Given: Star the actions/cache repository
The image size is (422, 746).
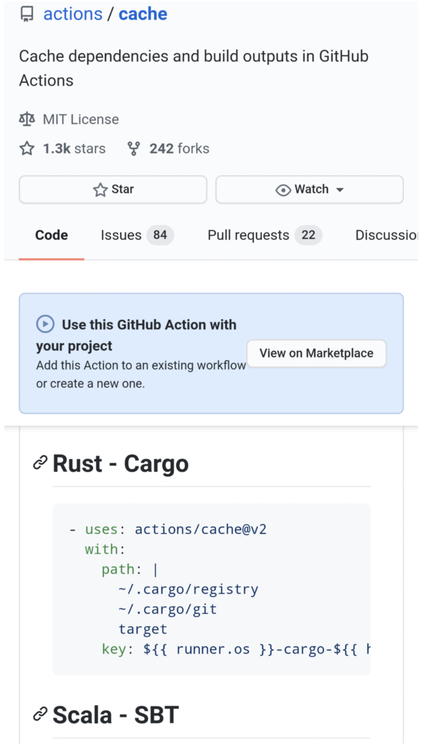Looking at the screenshot, I should point(113,189).
